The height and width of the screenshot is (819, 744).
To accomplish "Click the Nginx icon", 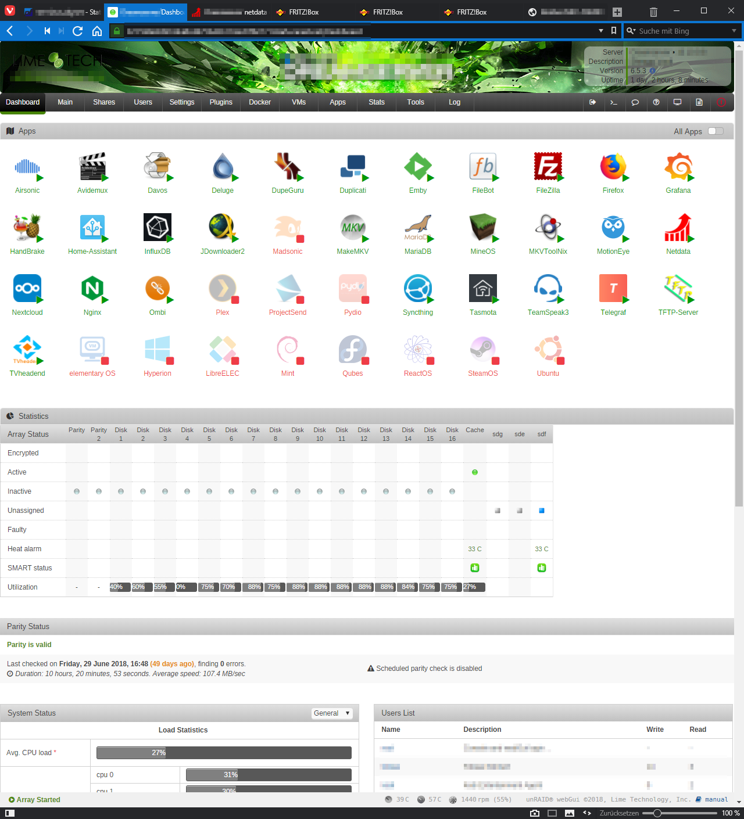I will click(92, 289).
